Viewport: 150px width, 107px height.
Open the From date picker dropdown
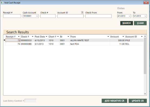point(129,16)
